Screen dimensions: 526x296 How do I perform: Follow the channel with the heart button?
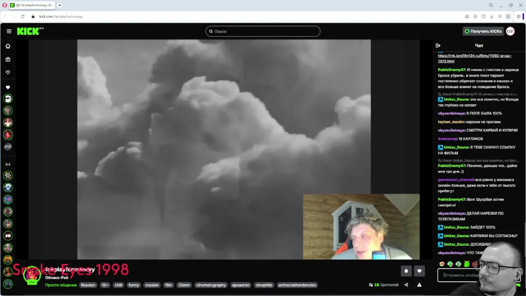coord(419,271)
